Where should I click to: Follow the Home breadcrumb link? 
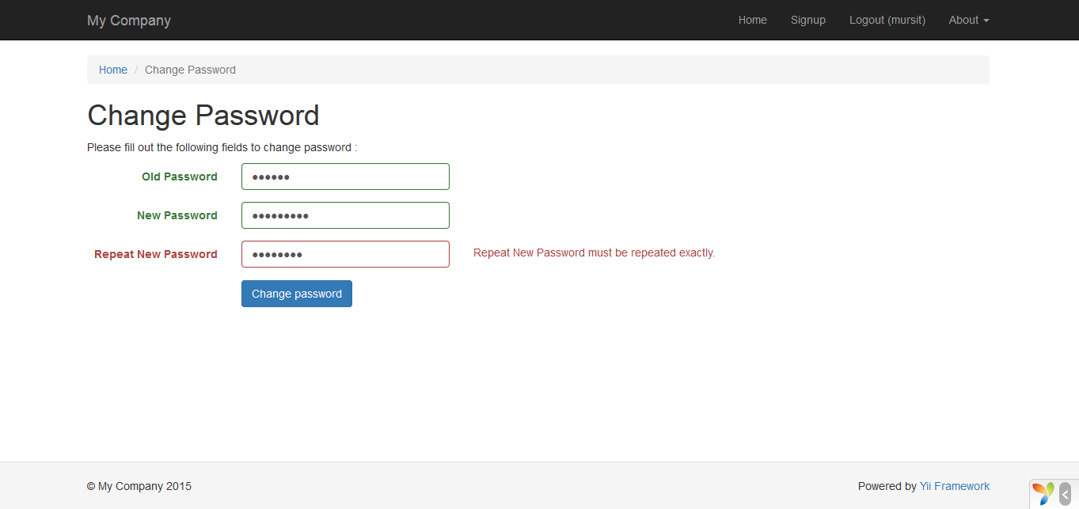(x=112, y=70)
